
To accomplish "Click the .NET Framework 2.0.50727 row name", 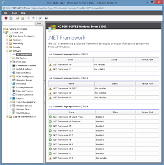I will (65, 88).
